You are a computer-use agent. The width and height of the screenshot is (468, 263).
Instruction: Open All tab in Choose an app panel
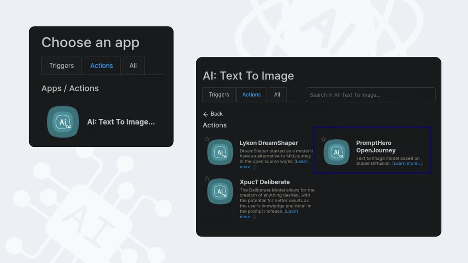(133, 65)
